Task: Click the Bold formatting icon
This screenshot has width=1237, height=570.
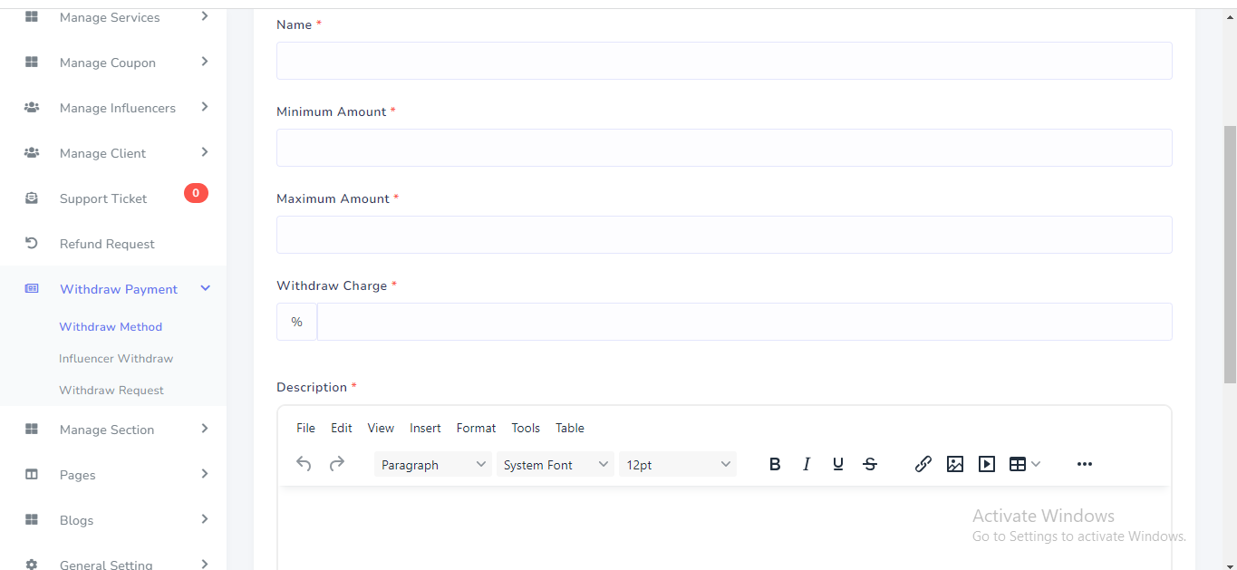Action: pos(775,465)
